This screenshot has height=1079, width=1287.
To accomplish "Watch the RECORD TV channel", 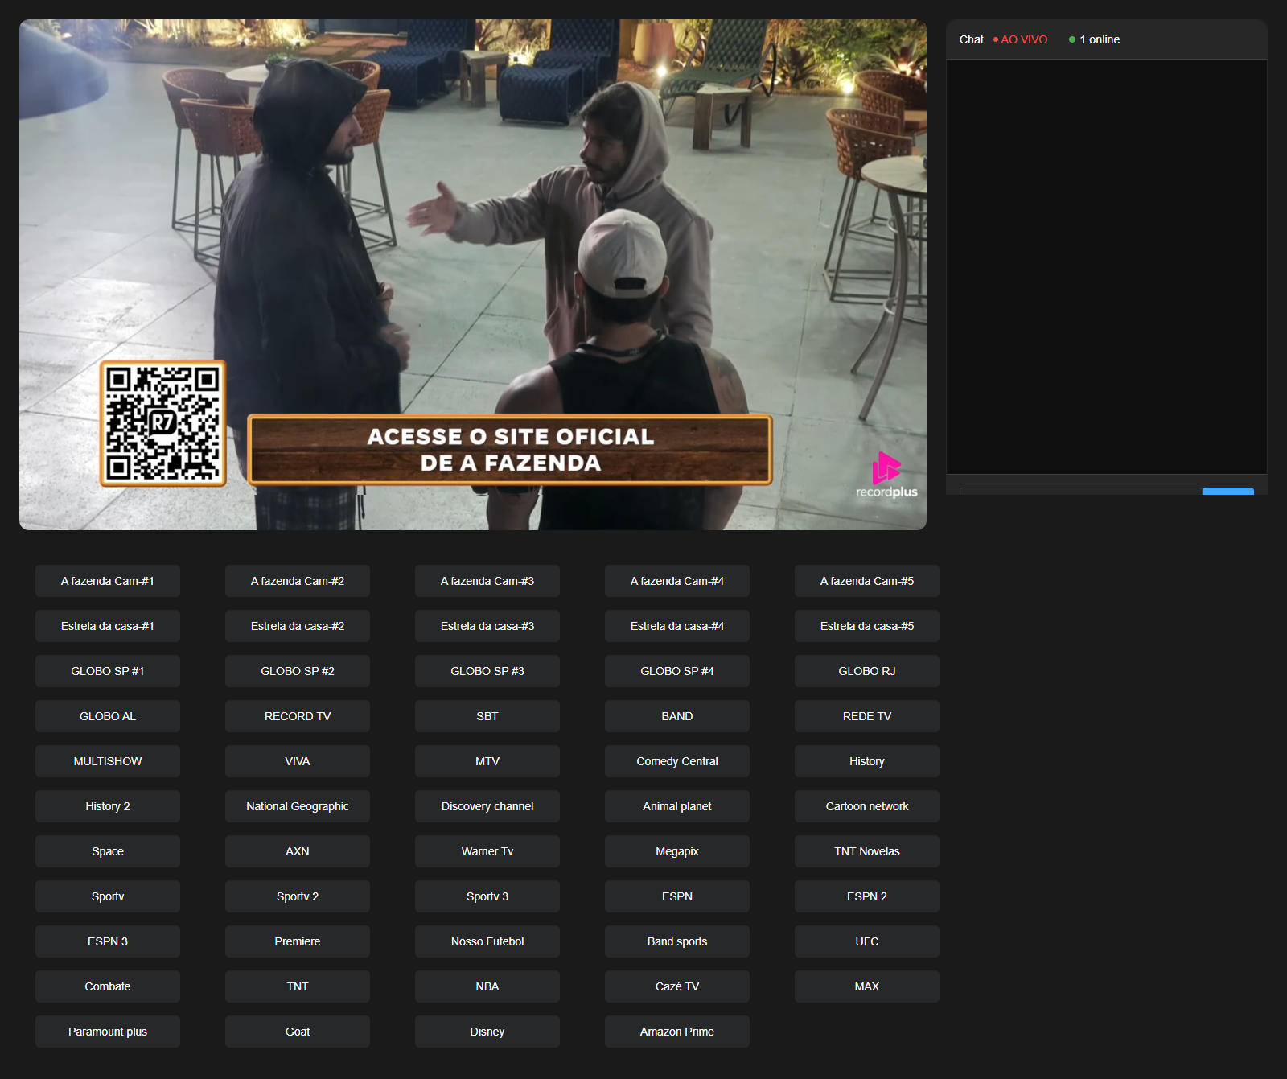I will click(297, 716).
